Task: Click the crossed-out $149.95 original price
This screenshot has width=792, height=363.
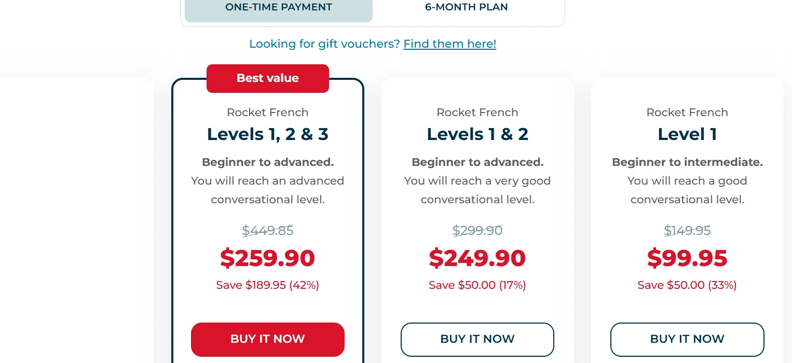Action: click(x=687, y=230)
